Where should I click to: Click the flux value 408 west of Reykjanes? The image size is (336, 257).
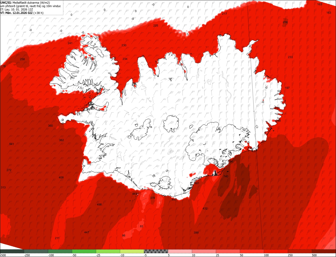61,177
